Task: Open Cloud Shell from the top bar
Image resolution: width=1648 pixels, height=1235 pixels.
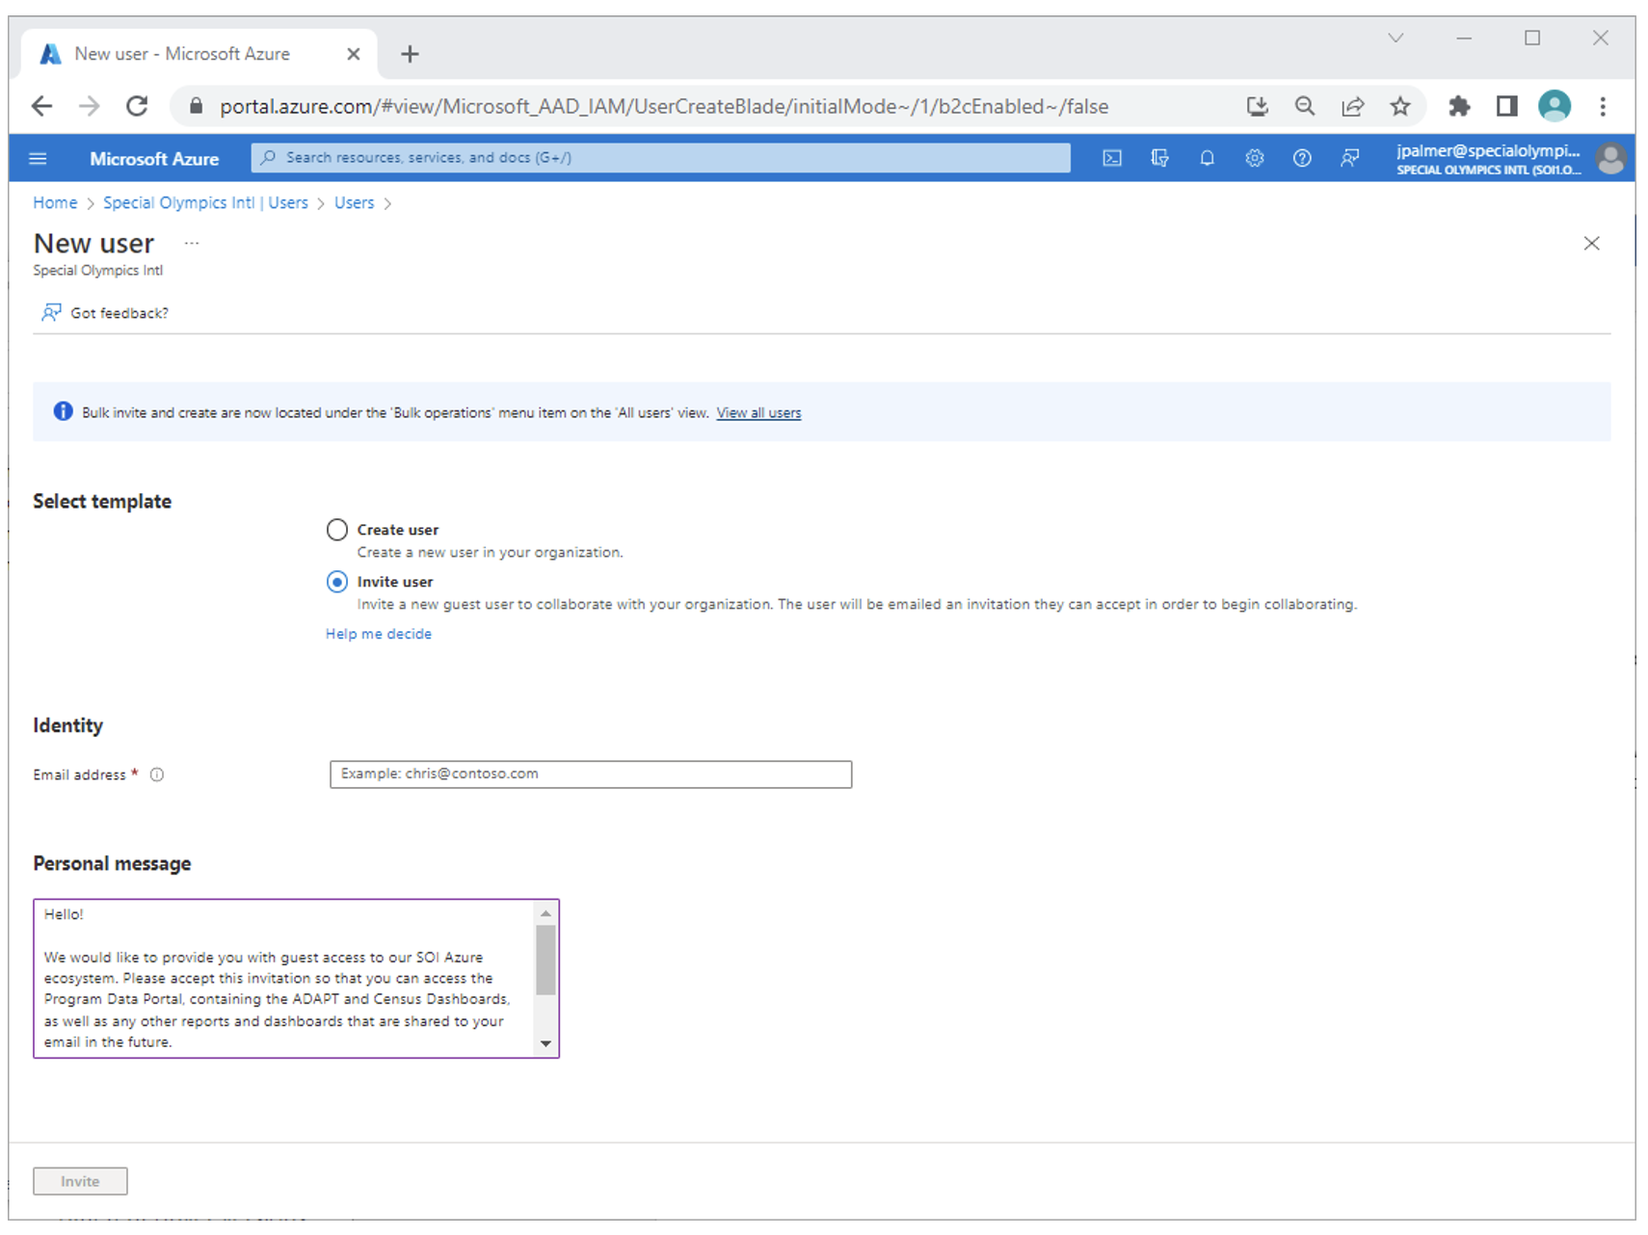Action: tap(1112, 159)
